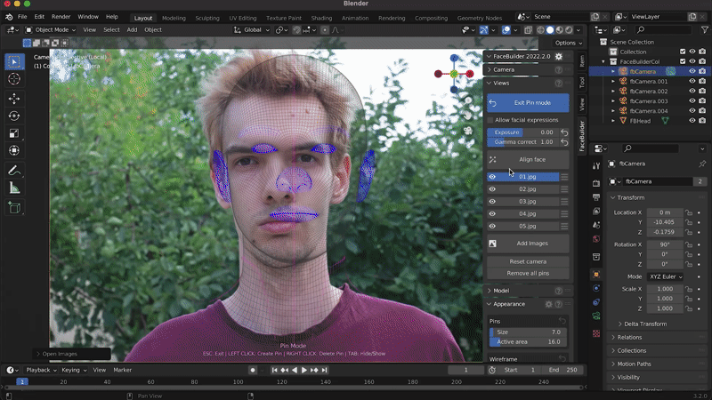The width and height of the screenshot is (712, 400).
Task: Select the Measure tool
Action: point(14,188)
